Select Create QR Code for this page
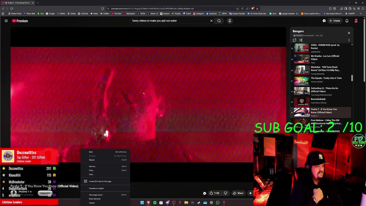Screen dimensions: 366x206 click(x=105, y=181)
